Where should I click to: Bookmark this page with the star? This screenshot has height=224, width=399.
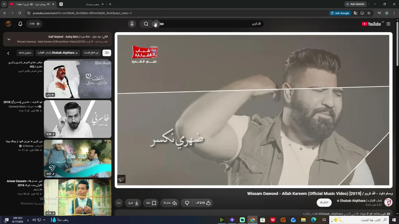pyautogui.click(x=369, y=13)
